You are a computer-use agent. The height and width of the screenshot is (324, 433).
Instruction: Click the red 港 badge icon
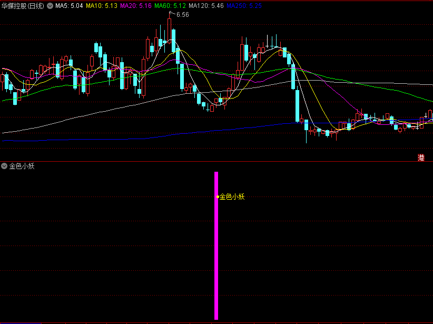tap(421, 158)
